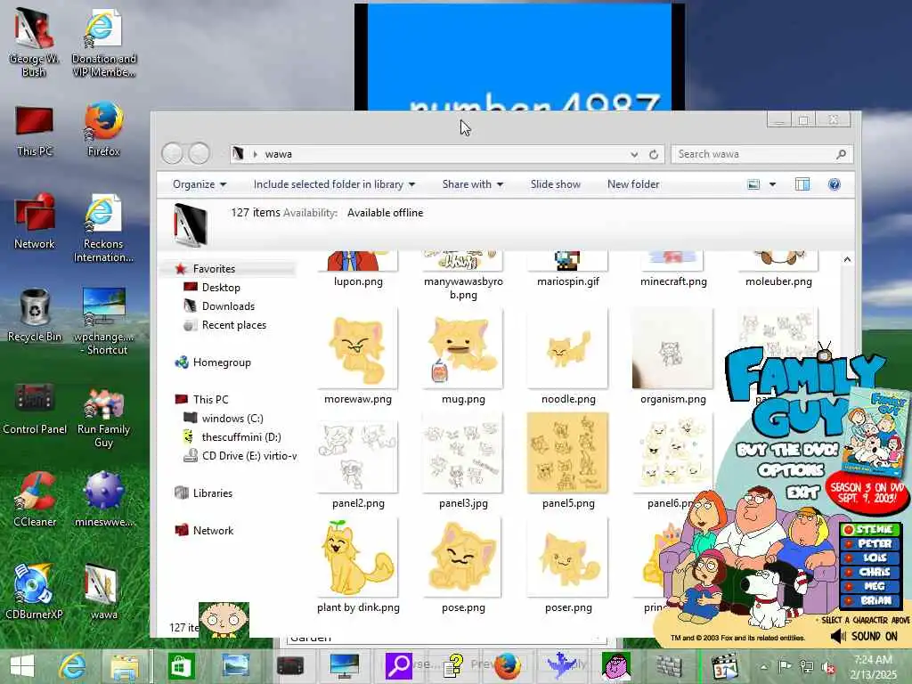This screenshot has height=684, width=912.
Task: Click the Windows Start button
Action: coord(22,666)
